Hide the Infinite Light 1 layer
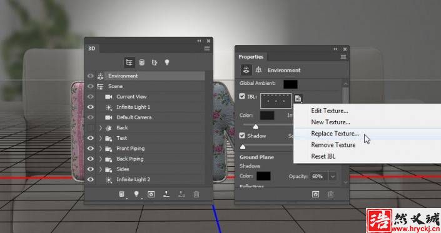Viewport: 441px width, 233px height. click(90, 107)
